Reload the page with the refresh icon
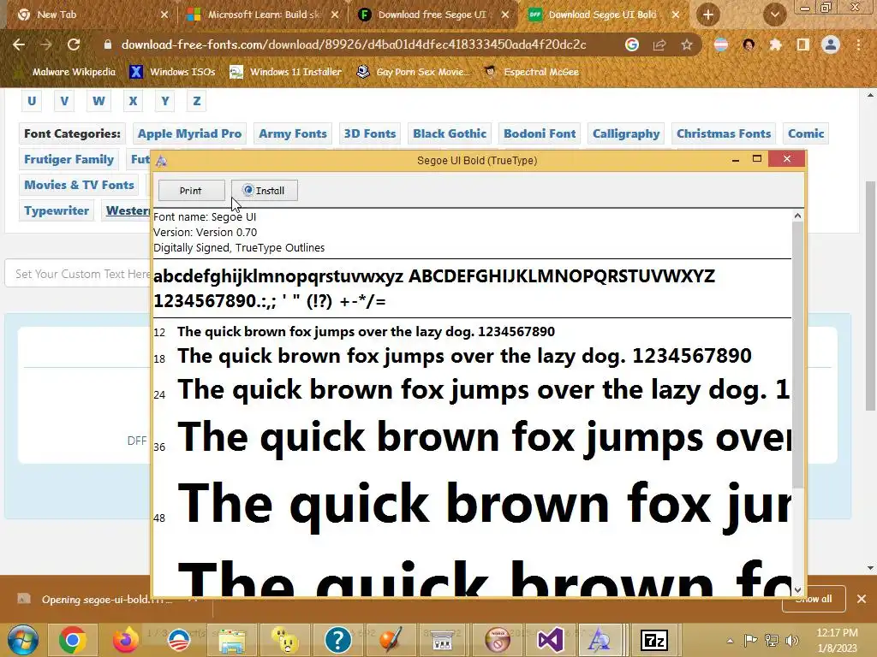 [x=74, y=44]
